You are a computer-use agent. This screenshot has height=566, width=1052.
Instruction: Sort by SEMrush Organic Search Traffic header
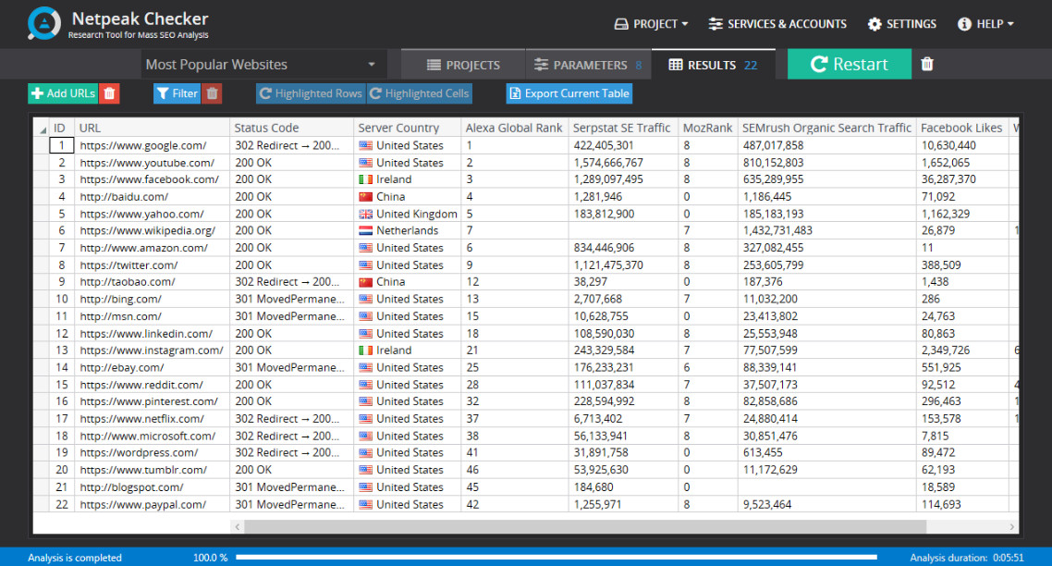coord(826,128)
